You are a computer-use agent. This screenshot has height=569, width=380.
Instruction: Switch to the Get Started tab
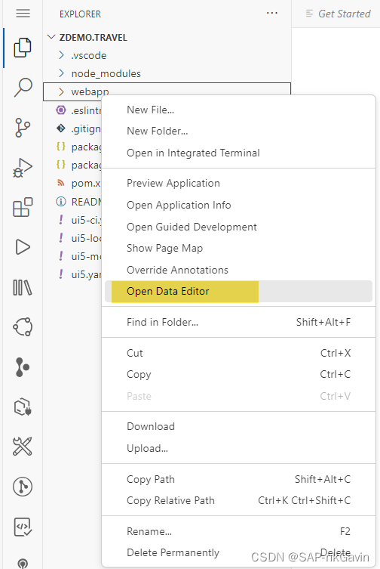point(338,14)
